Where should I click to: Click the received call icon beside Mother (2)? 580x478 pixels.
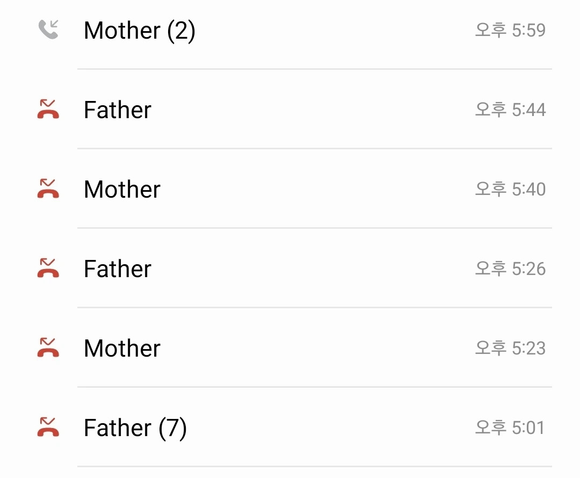pos(48,30)
